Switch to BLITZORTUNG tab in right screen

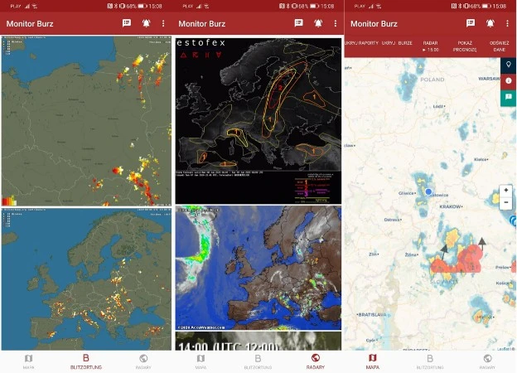coord(429,361)
